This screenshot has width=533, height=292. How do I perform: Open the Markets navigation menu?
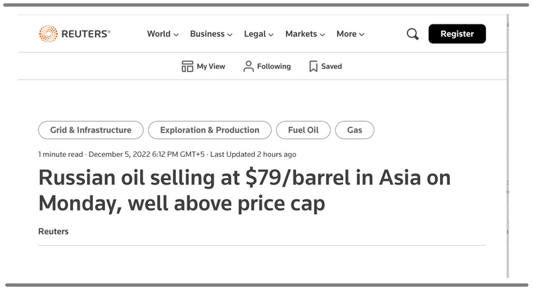coord(305,34)
